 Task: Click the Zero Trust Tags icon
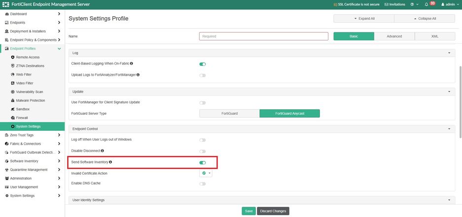pos(7,135)
